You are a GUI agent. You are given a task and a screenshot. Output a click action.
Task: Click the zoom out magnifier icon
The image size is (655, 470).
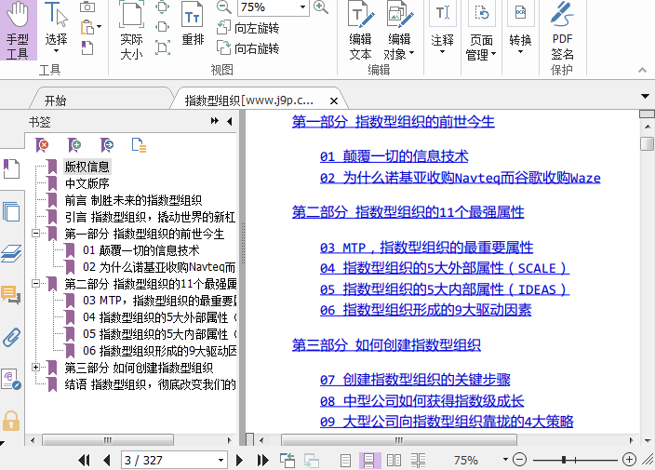(224, 7)
